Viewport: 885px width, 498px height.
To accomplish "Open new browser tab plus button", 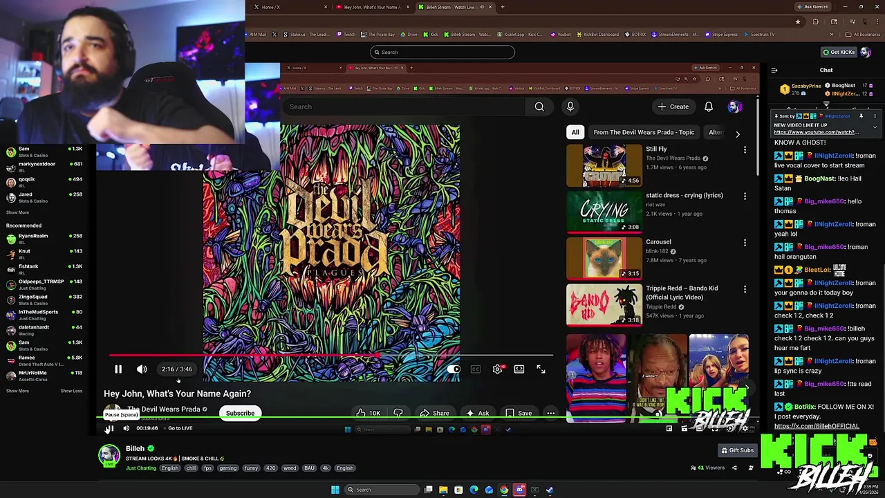I will (503, 7).
